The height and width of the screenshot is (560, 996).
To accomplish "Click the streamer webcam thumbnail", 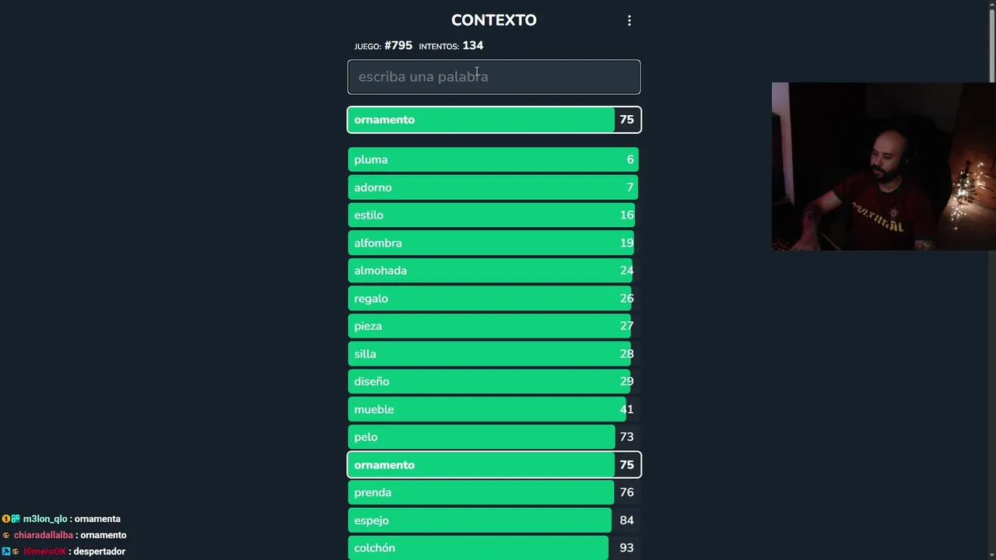I will point(883,166).
